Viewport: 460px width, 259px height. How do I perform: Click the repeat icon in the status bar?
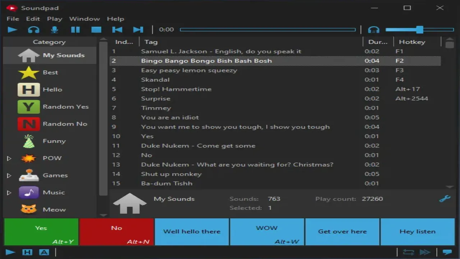(409, 252)
